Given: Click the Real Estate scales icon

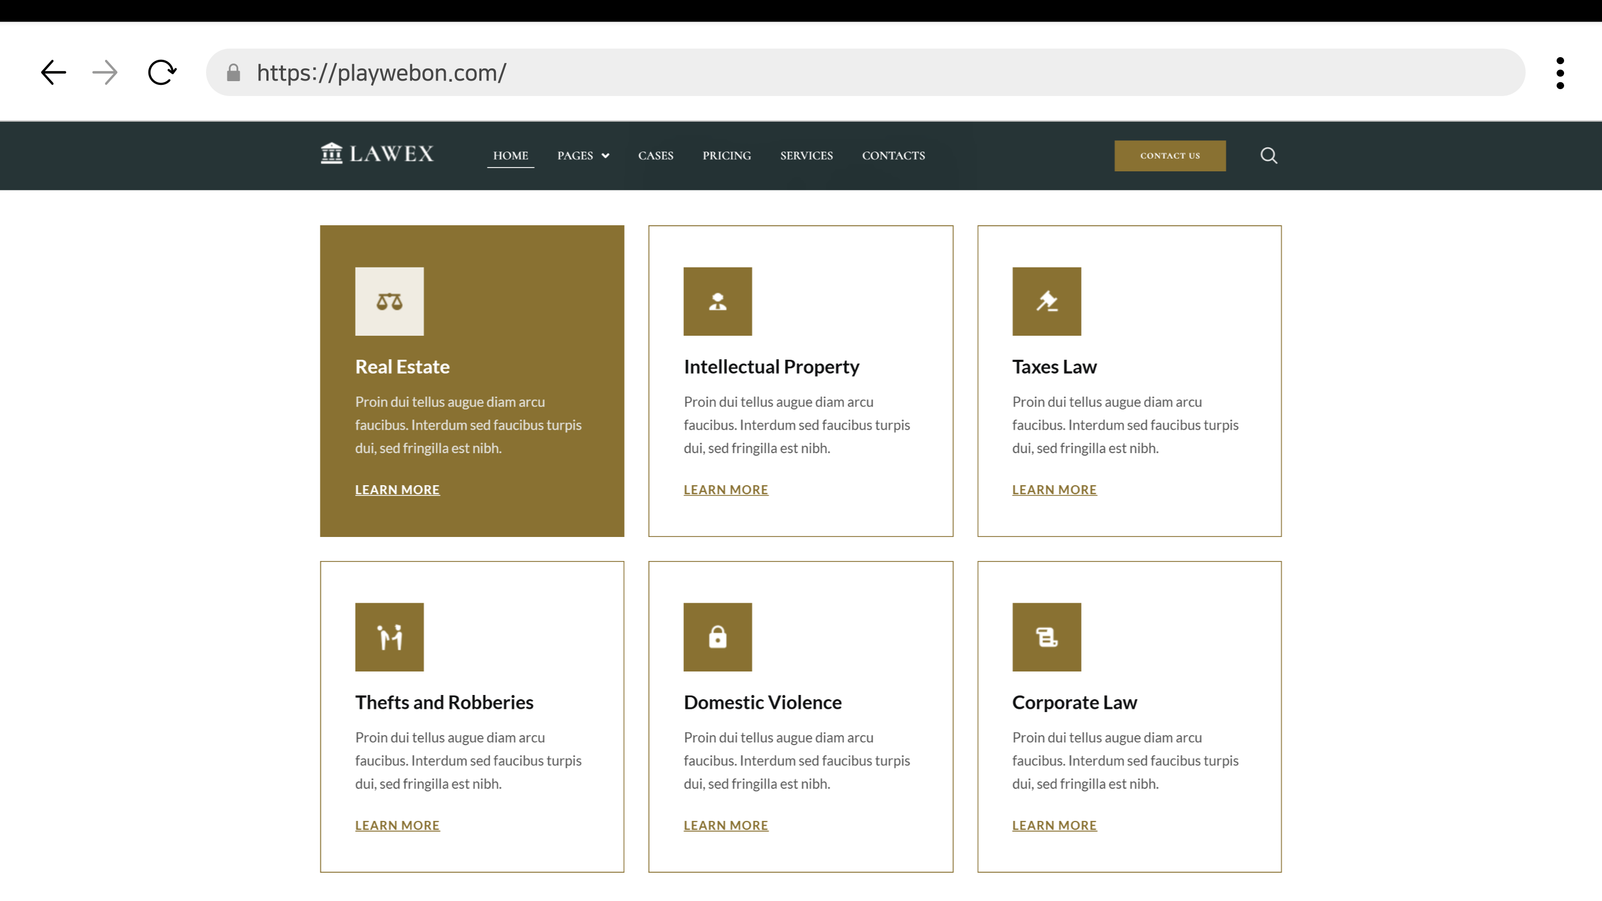Looking at the screenshot, I should coord(389,302).
